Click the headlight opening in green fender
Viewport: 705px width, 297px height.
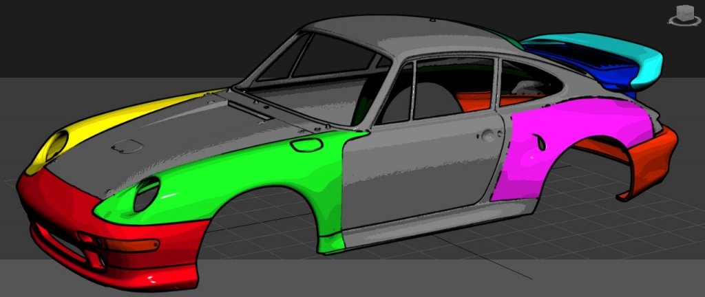tap(146, 193)
